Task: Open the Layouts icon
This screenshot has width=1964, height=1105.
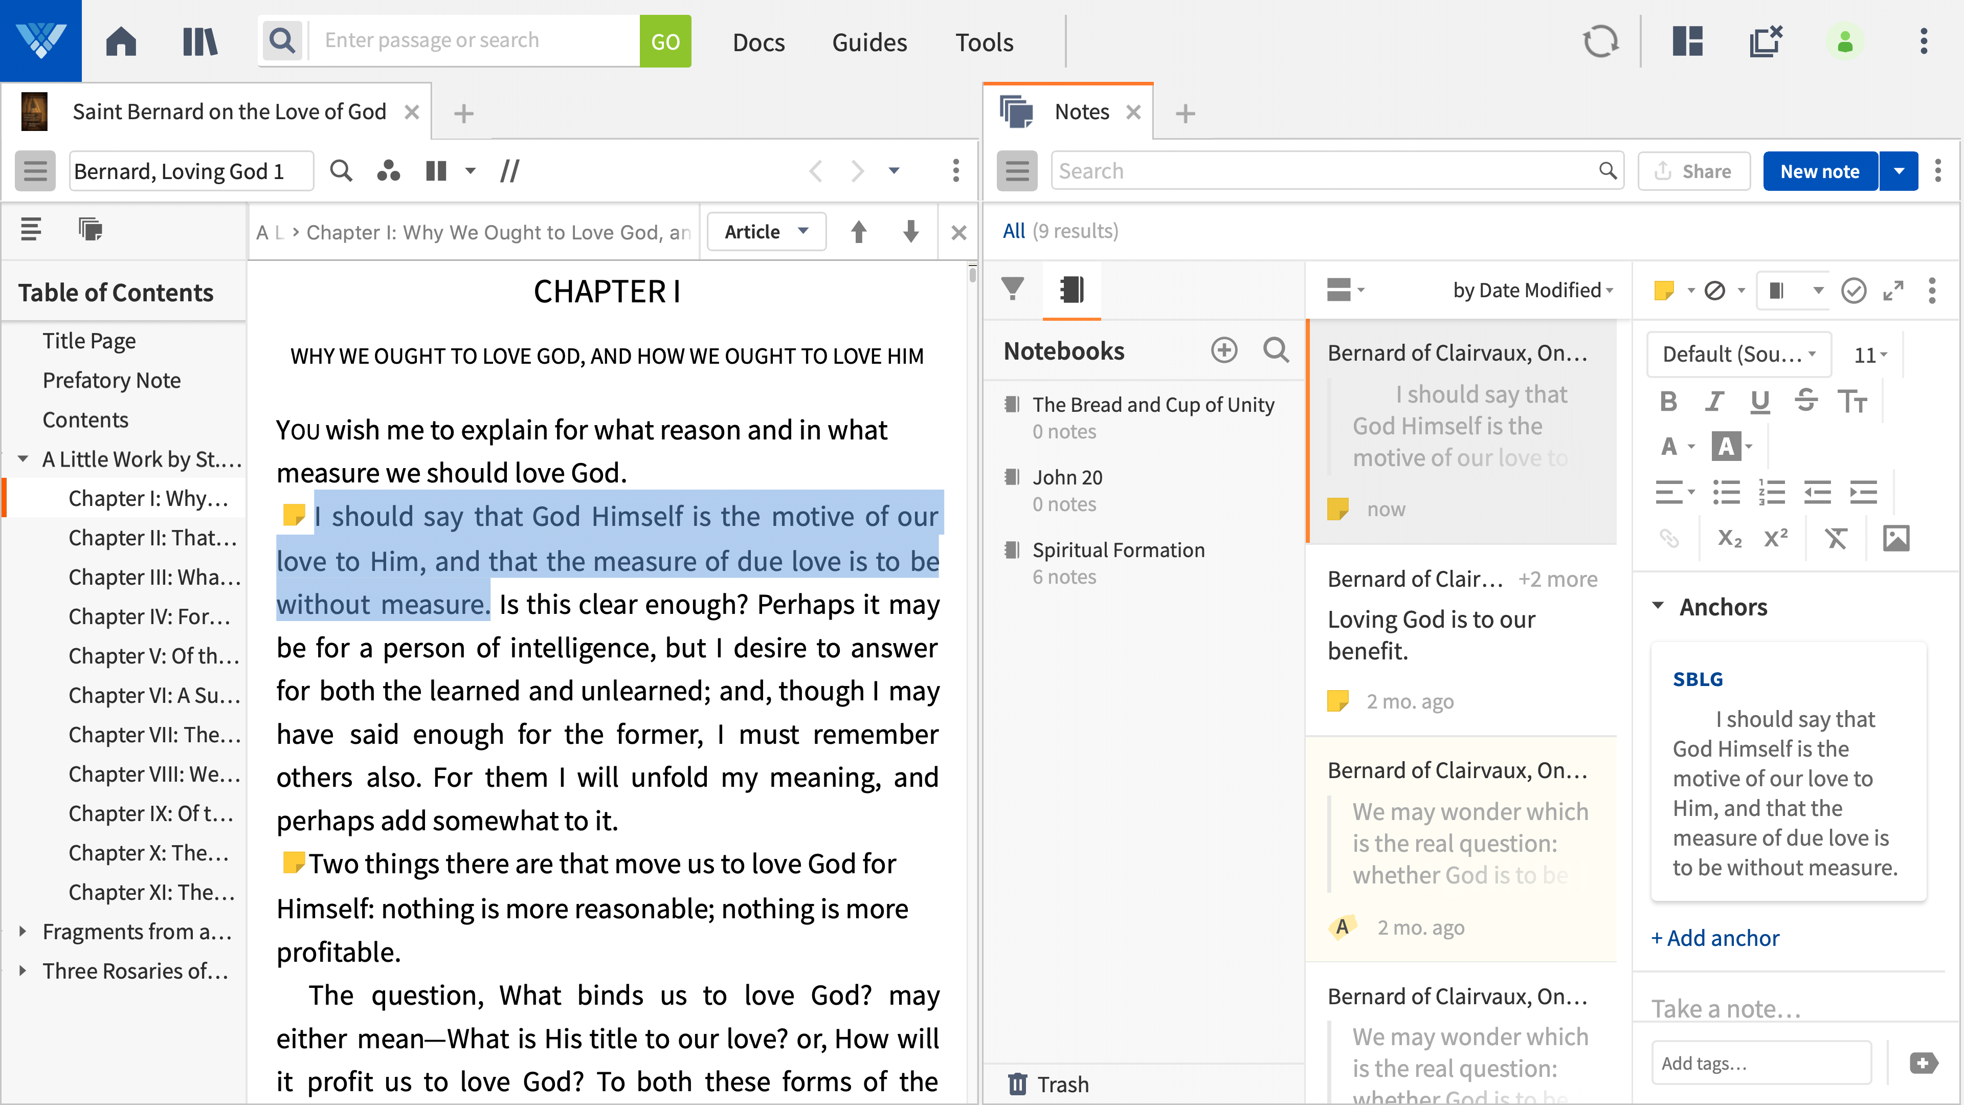Action: pos(1687,41)
